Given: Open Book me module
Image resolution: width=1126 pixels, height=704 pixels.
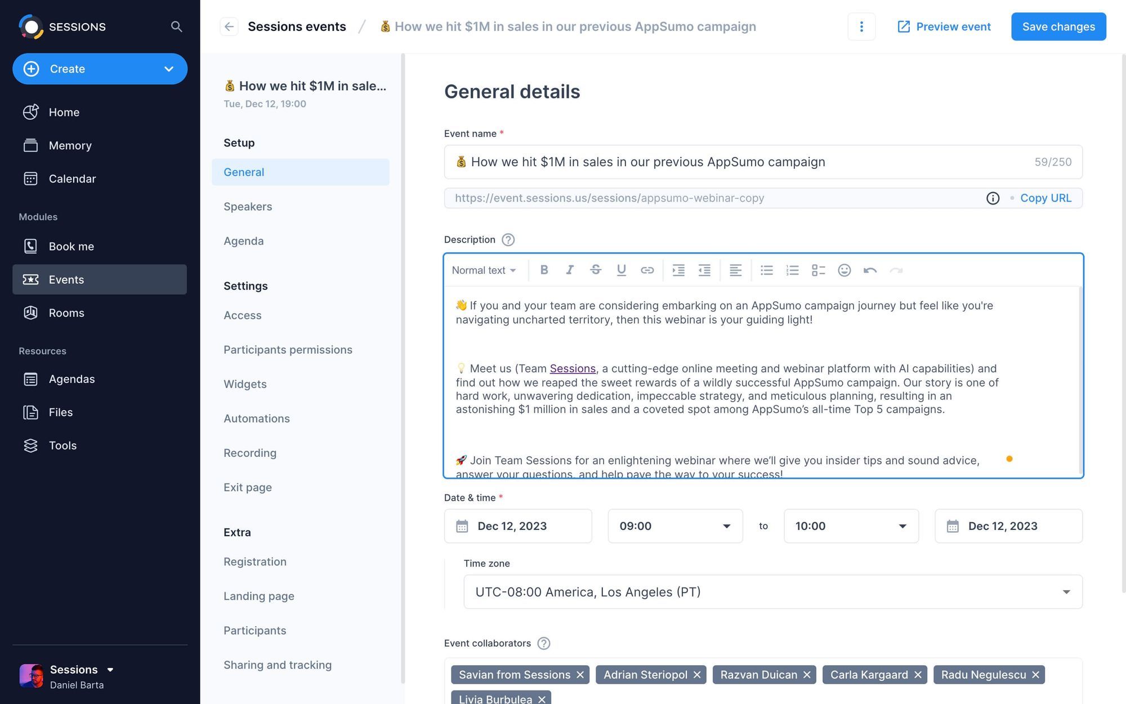Looking at the screenshot, I should pos(100,246).
